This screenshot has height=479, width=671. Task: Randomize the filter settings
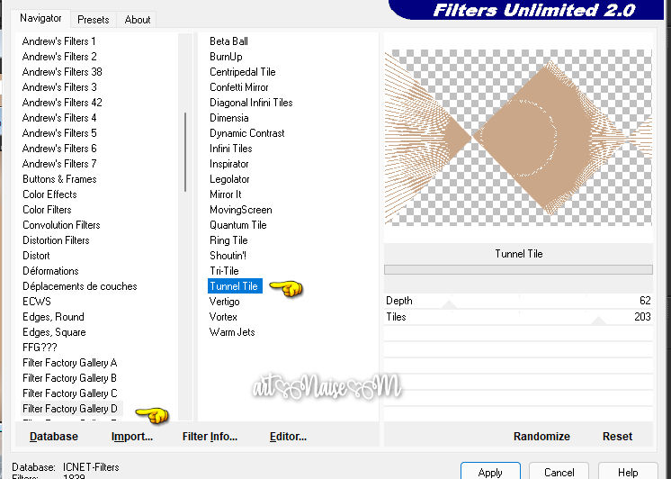click(541, 437)
